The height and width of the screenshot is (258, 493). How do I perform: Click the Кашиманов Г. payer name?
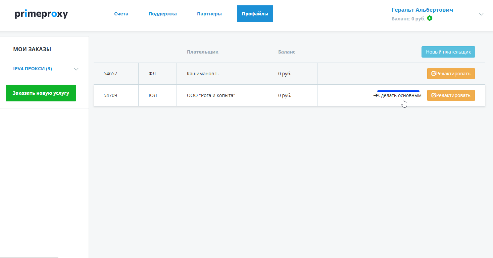pyautogui.click(x=203, y=74)
